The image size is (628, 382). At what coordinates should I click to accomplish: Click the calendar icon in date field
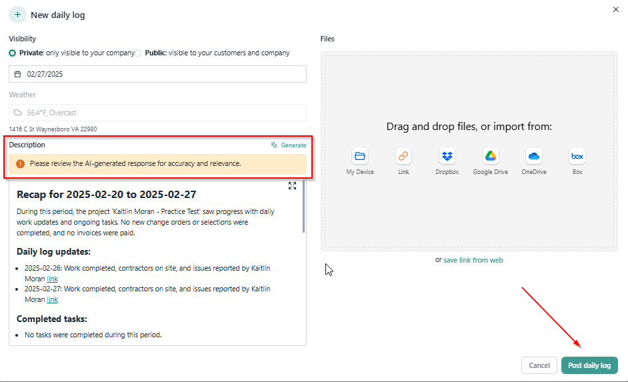tap(17, 74)
